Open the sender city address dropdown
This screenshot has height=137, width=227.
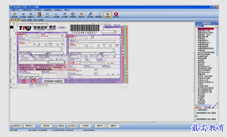tap(46, 45)
